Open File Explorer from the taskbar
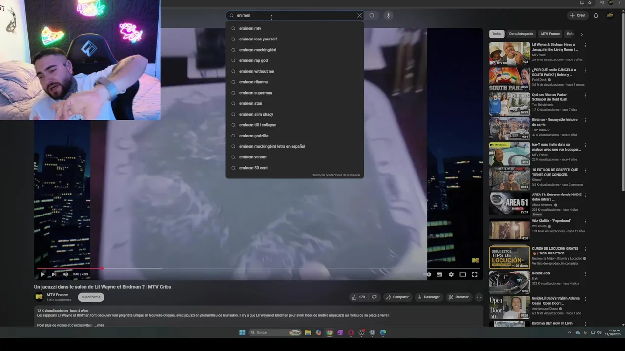The width and height of the screenshot is (625, 351). coord(308,332)
